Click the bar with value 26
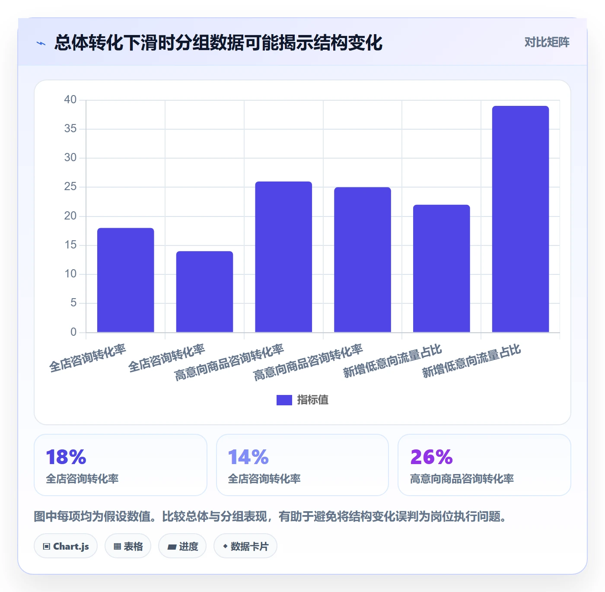 pos(283,257)
